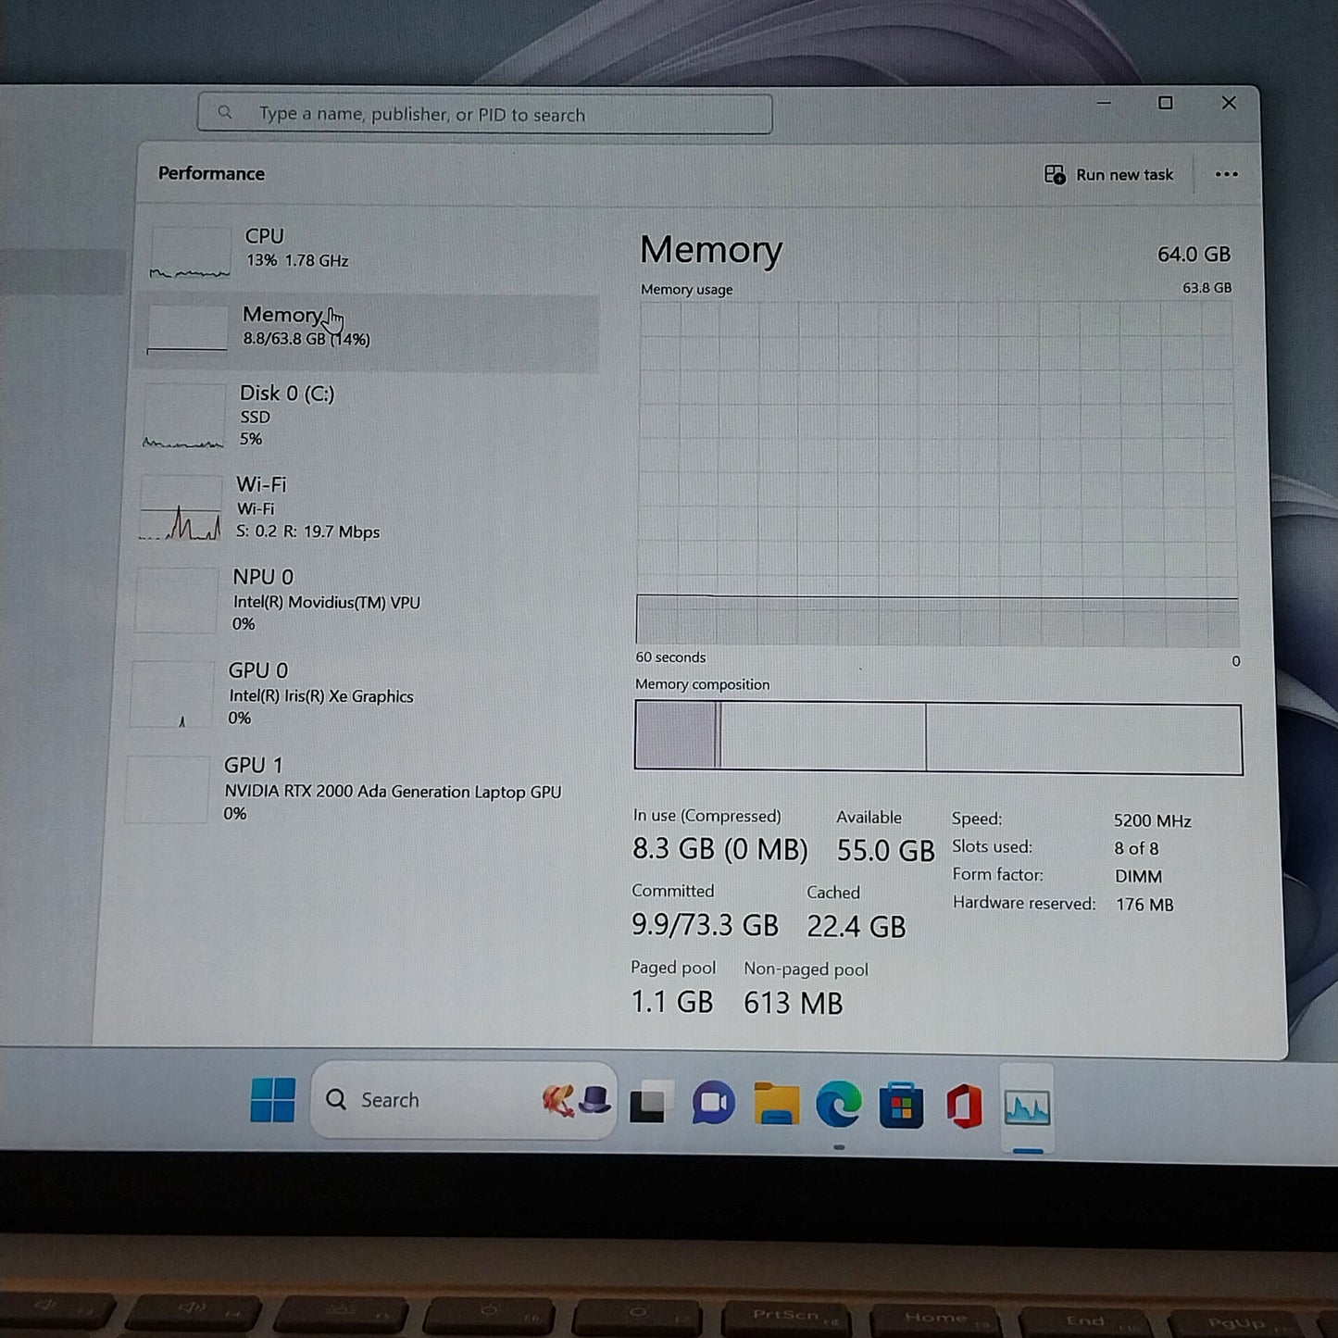This screenshot has width=1338, height=1338.
Task: Click the Available 55.0 GB value
Action: (885, 851)
